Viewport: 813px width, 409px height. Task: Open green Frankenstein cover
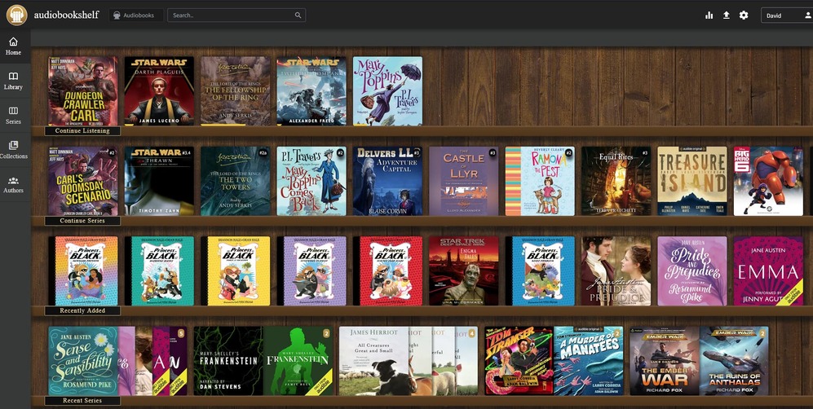click(x=298, y=361)
